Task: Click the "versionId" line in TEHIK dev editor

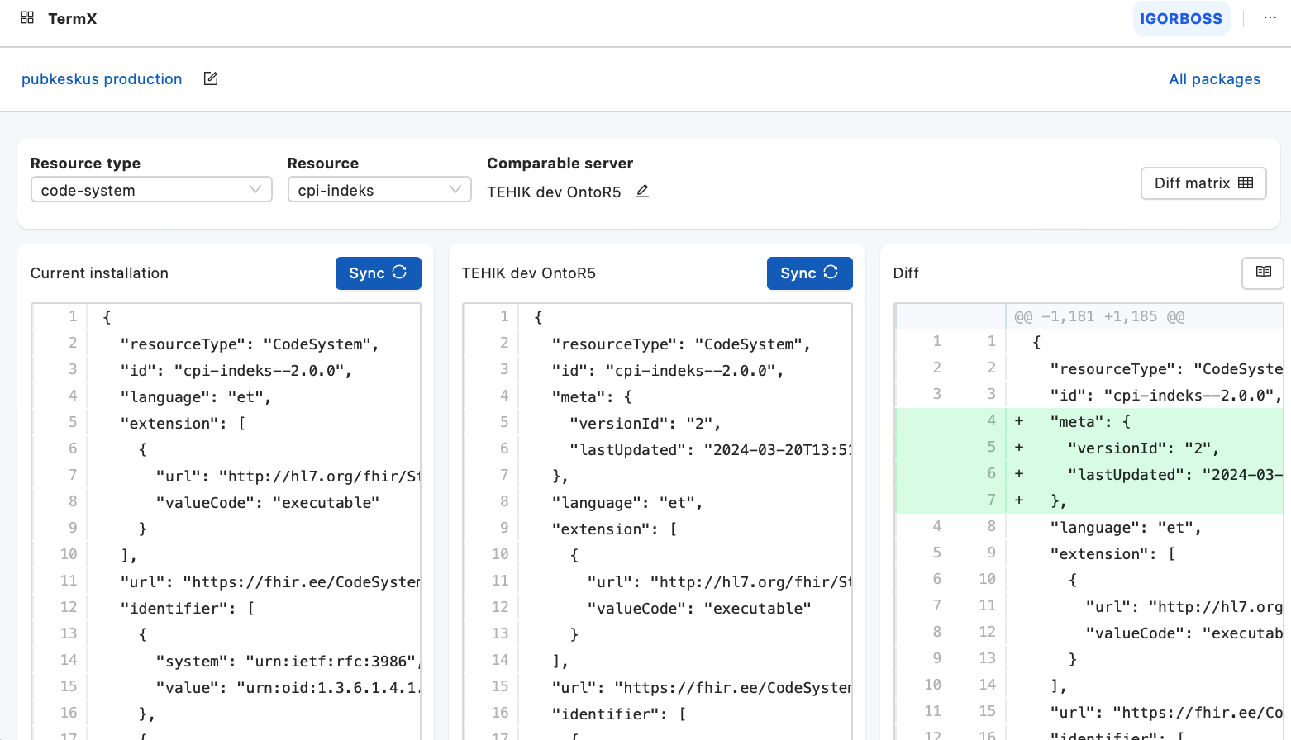Action: click(x=645, y=424)
